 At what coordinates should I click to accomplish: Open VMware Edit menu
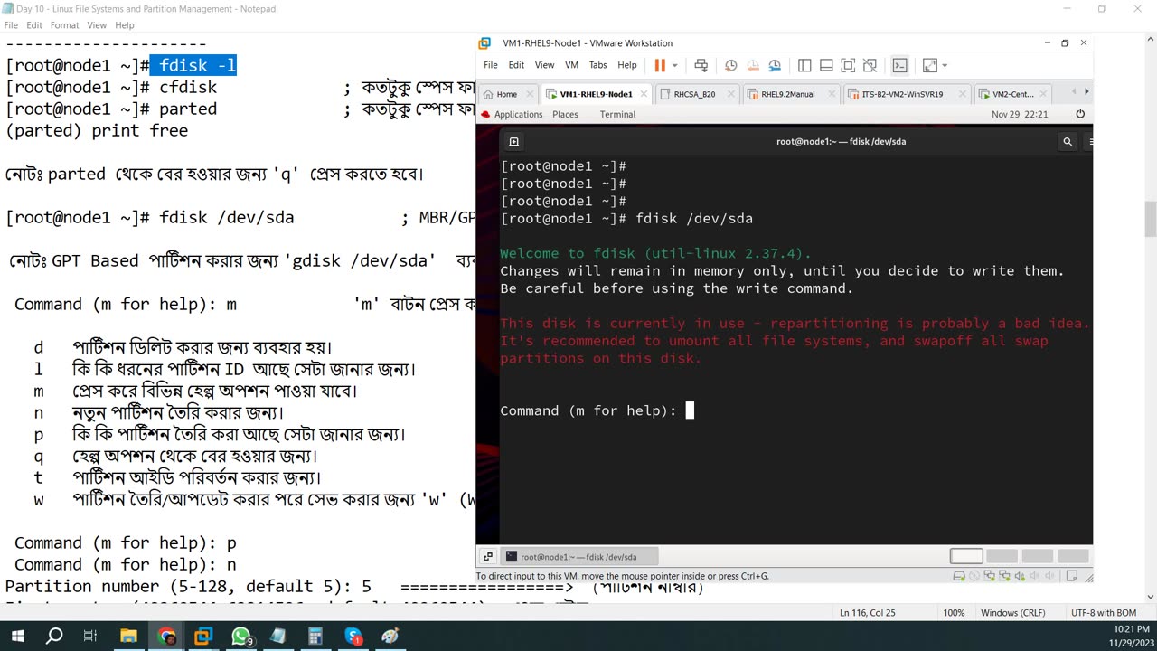click(516, 65)
